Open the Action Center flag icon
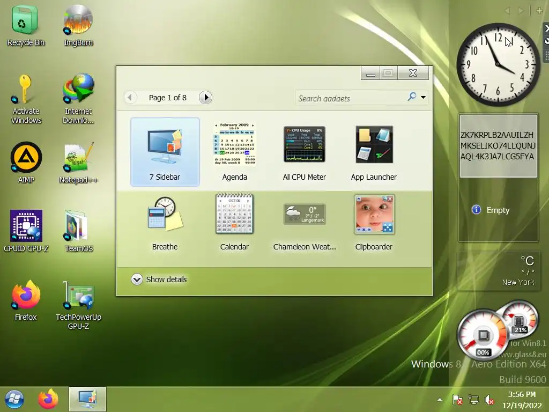 pyautogui.click(x=457, y=400)
